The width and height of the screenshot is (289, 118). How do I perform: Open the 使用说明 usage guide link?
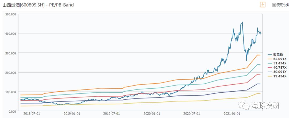[283, 5]
